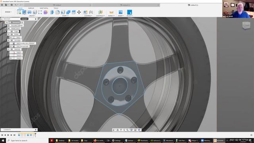Click the Select tool icon
Screen dimensions: 254x143
point(129,12)
